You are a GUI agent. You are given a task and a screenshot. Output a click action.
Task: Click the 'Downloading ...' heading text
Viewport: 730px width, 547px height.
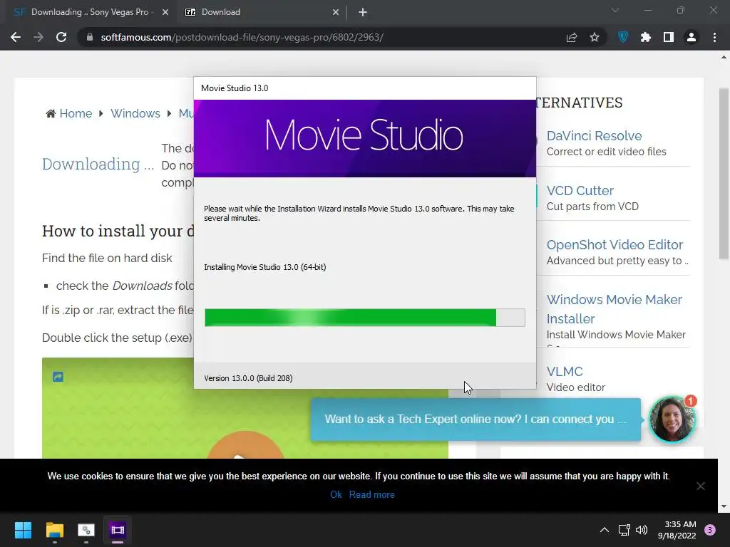click(x=98, y=165)
